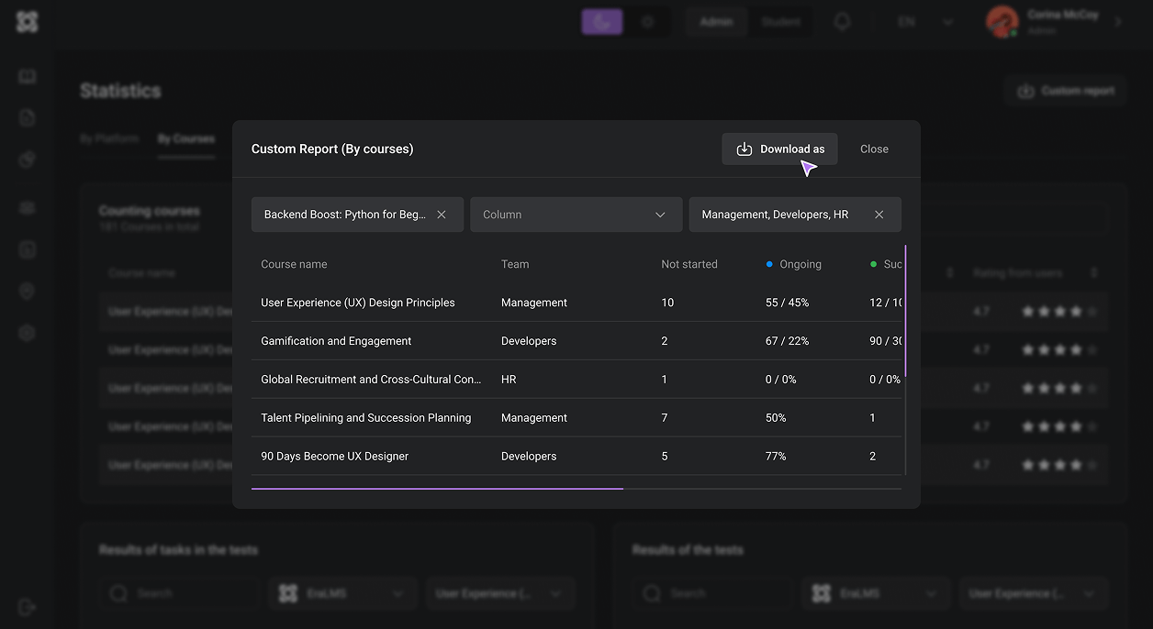Screen dimensions: 1153x629
Task: Click the document icon in the left sidebar
Action: tap(27, 117)
